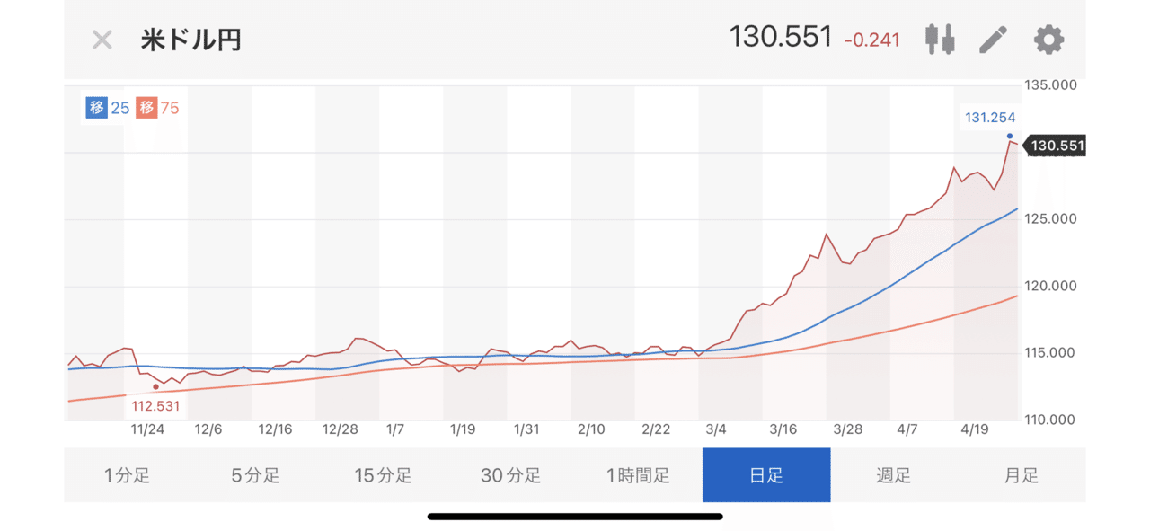Screen dimensions: 1150x531
Task: Open chart settings gear icon
Action: 1048,40
